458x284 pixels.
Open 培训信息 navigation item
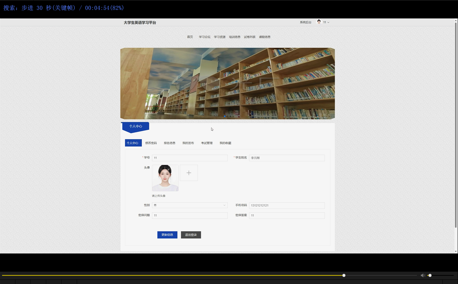235,37
